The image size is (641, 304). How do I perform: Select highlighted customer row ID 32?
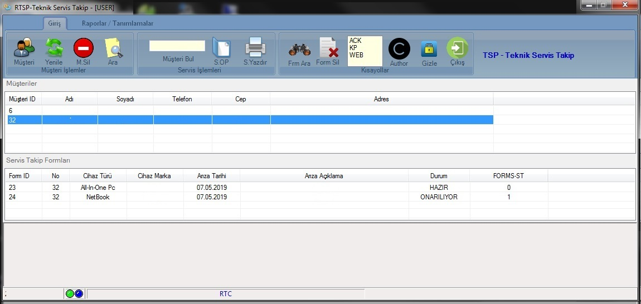(250, 120)
